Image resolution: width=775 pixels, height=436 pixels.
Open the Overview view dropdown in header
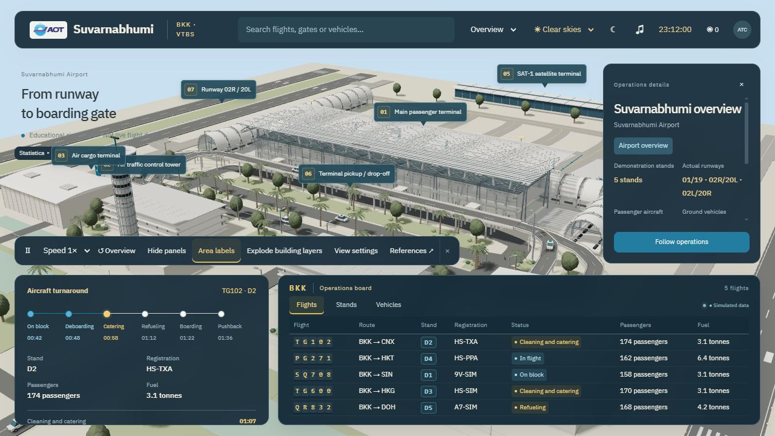click(493, 30)
